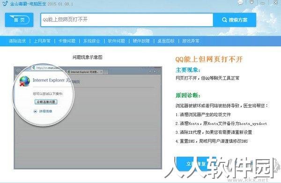Select the 软件问题 category tab
281x183 pixels.
[x=116, y=41]
